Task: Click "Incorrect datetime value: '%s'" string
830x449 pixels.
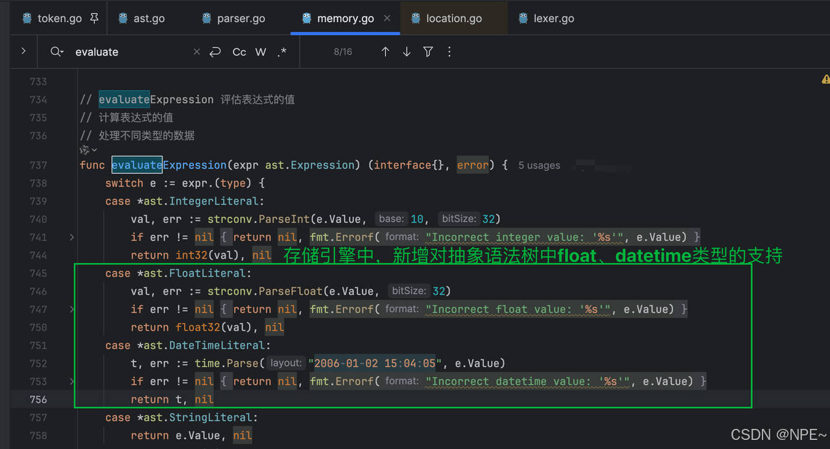Action: [x=527, y=382]
